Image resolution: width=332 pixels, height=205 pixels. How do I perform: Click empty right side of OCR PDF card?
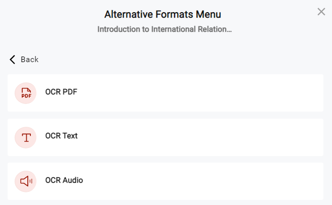(253, 93)
